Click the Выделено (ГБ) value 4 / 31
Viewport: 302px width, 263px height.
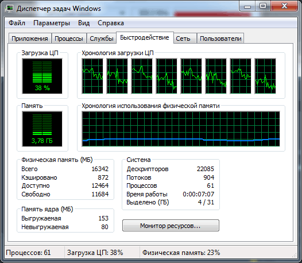206,202
